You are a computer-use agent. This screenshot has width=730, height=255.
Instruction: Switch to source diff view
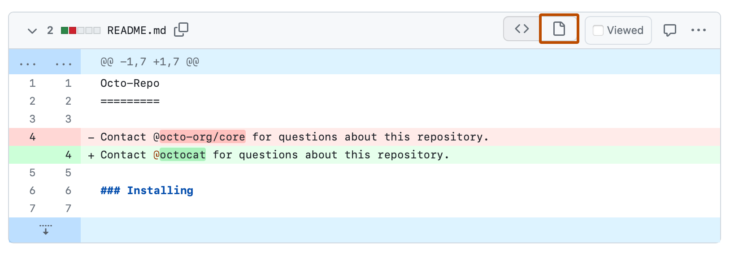click(x=522, y=29)
